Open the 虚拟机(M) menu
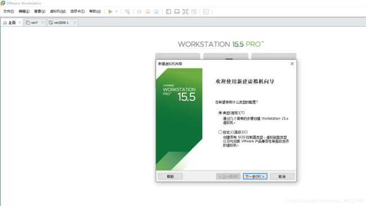The height and width of the screenshot is (206, 366). [x=58, y=11]
